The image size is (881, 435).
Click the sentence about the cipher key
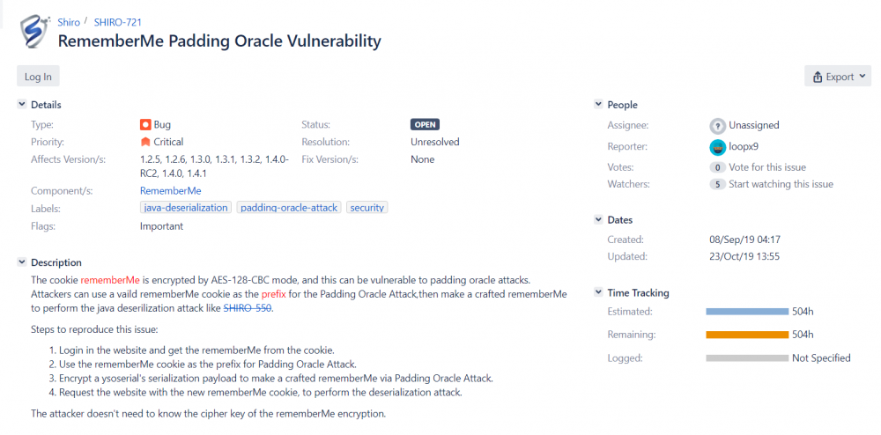click(x=209, y=415)
